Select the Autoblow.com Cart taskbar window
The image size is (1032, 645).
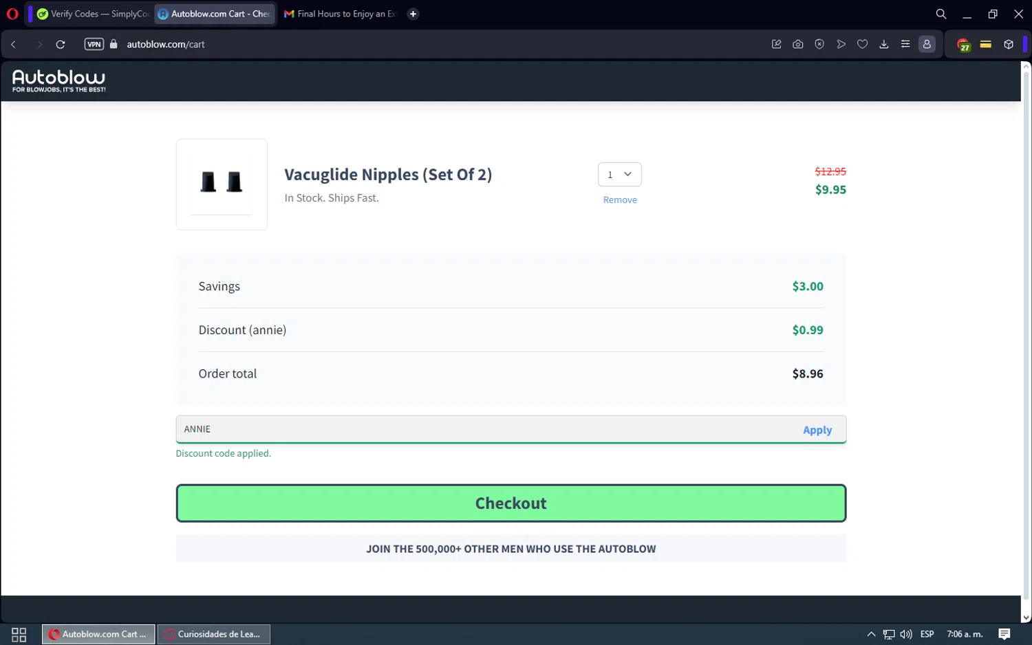(99, 634)
